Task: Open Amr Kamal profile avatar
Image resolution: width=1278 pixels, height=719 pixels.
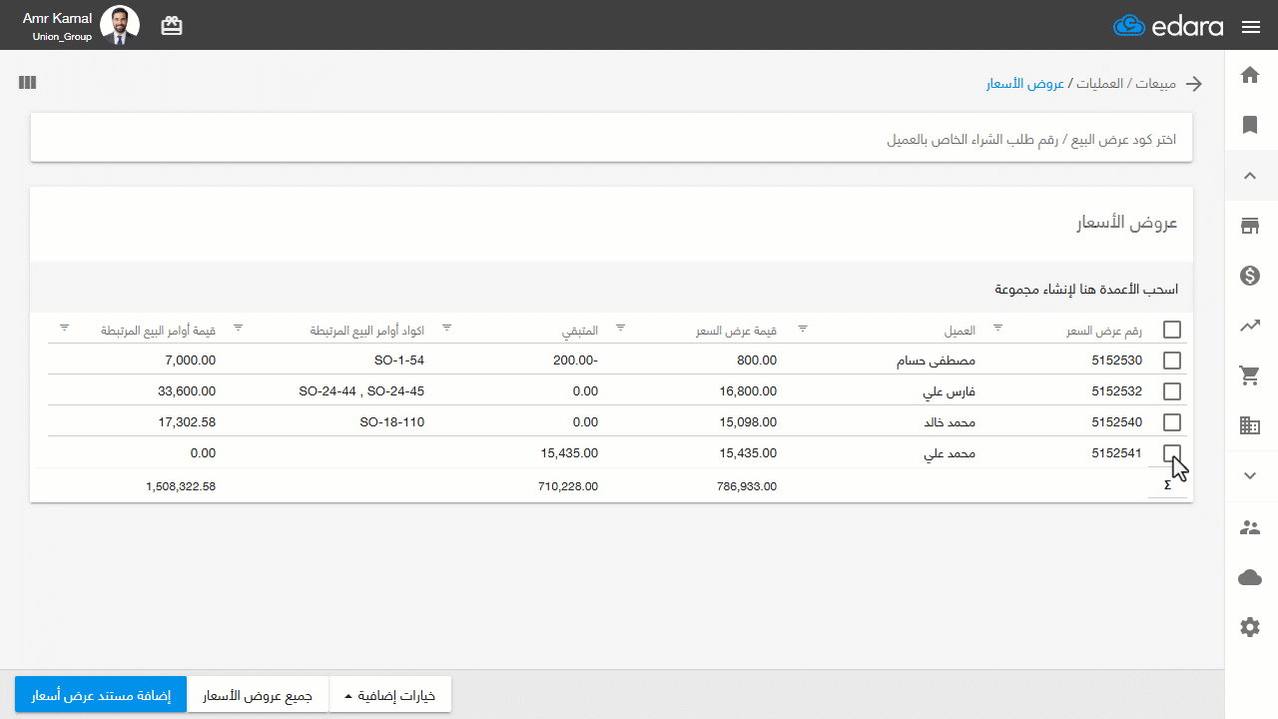Action: [x=120, y=26]
